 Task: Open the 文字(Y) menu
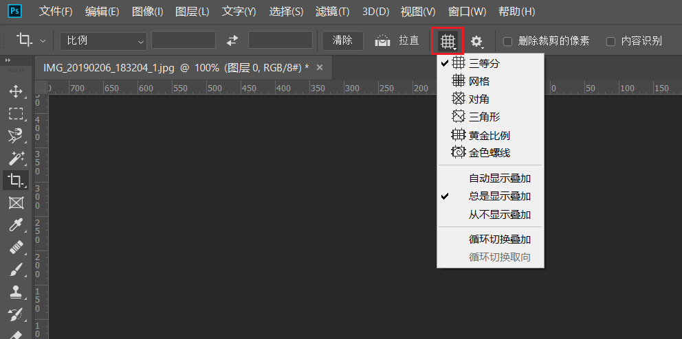click(x=239, y=12)
